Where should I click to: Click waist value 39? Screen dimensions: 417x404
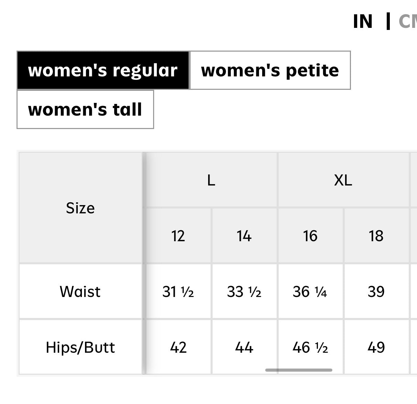click(x=376, y=292)
